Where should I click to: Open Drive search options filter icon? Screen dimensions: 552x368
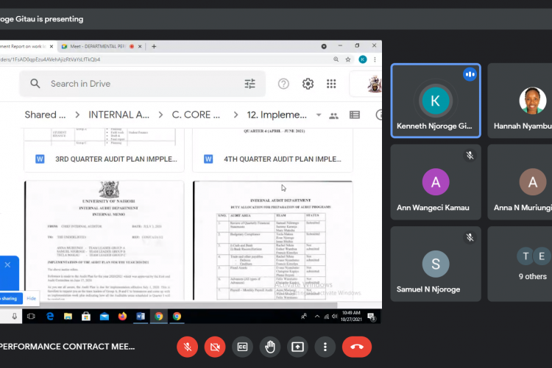tap(250, 84)
